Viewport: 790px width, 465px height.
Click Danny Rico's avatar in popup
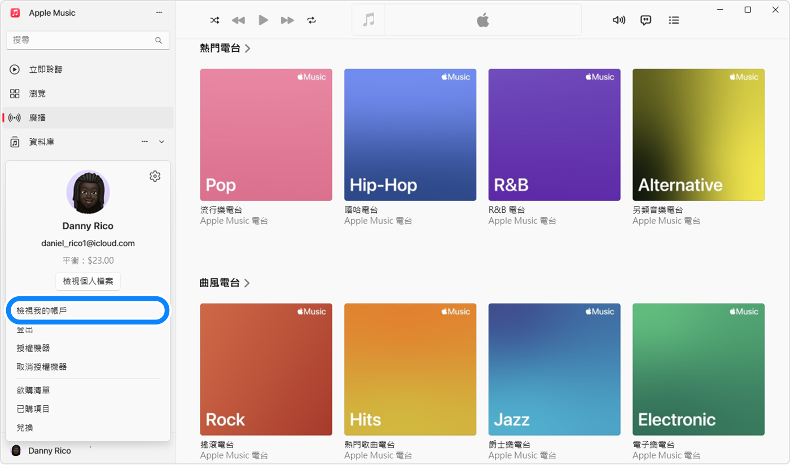[88, 192]
